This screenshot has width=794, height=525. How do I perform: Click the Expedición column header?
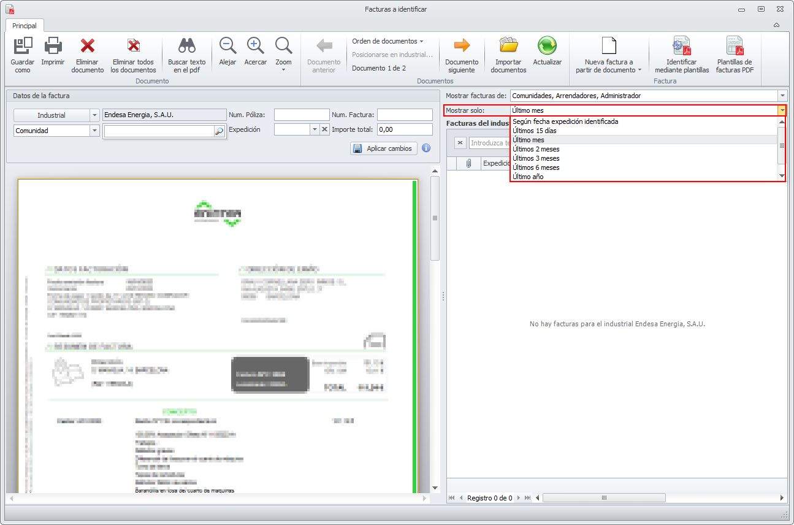point(496,163)
